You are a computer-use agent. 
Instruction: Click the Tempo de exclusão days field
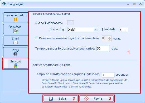(103, 48)
